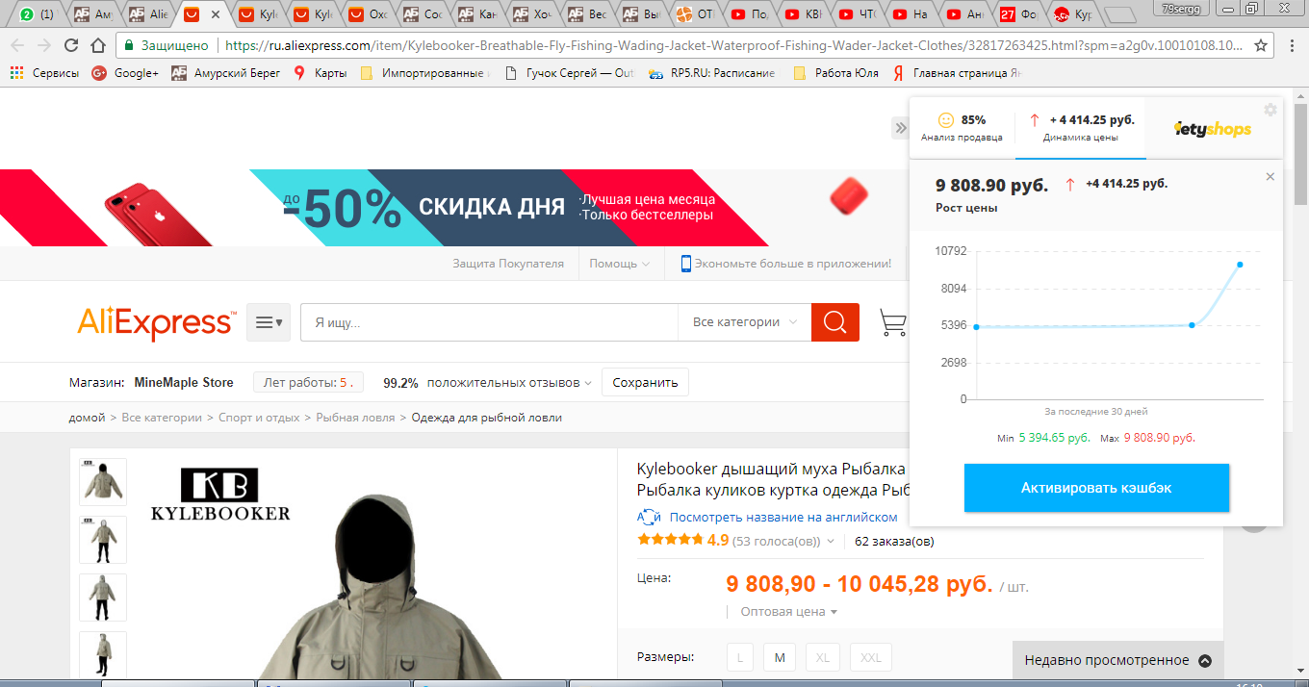Expand the Помощь dropdown
This screenshot has height=687, width=1309.
click(619, 264)
